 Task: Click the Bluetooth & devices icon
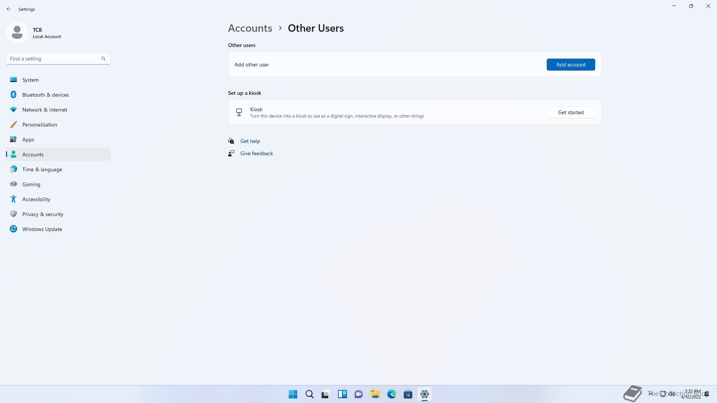click(x=13, y=95)
